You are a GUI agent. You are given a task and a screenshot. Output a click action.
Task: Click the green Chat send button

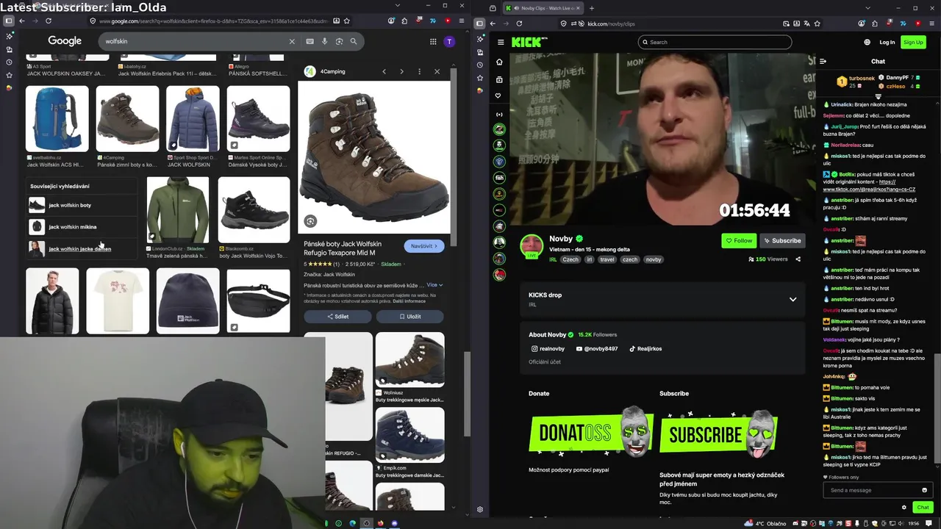click(922, 507)
